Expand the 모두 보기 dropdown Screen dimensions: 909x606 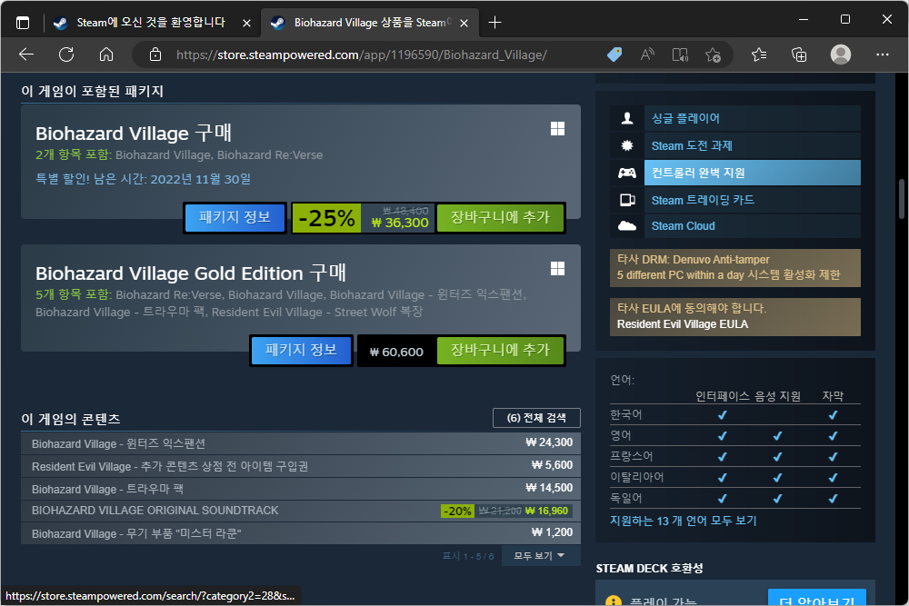click(x=540, y=556)
